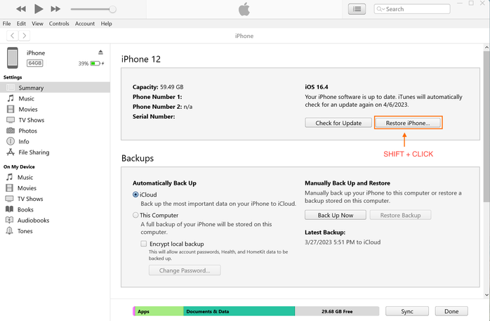
Task: Choose This Computer as backup location
Action: point(136,216)
